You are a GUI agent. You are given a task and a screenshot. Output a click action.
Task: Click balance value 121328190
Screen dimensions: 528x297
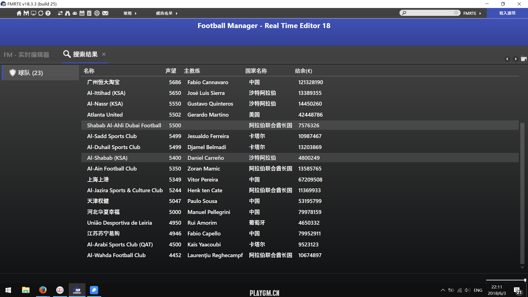[x=310, y=82]
